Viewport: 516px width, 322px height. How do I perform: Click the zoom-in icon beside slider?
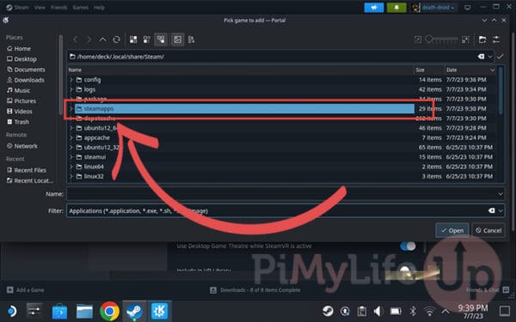coord(465,39)
